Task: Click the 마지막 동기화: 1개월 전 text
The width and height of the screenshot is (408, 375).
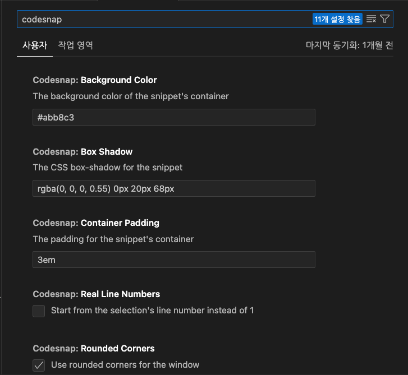Action: tap(349, 45)
